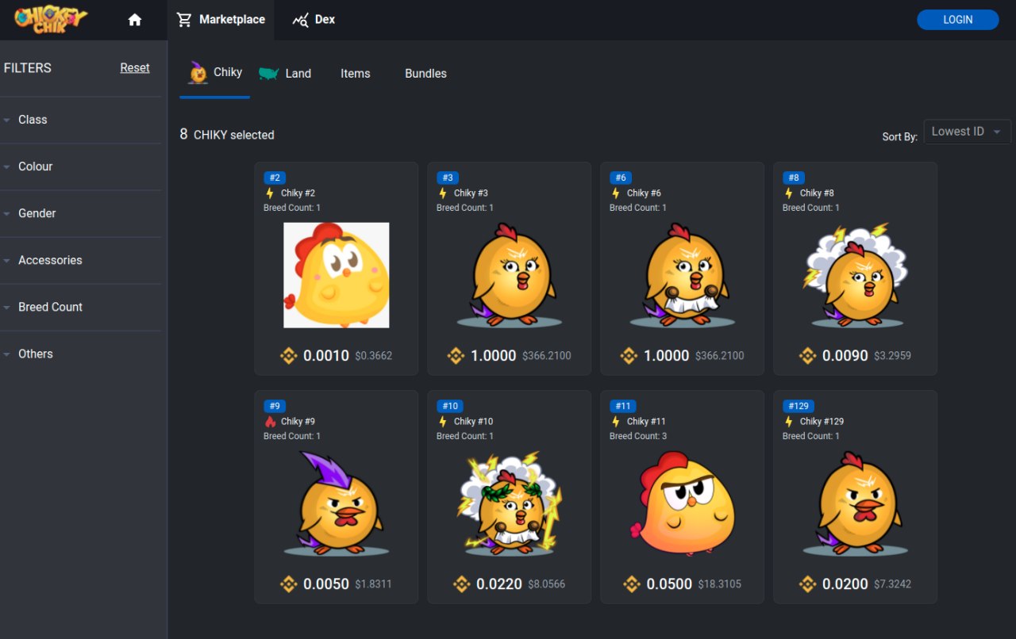Switch to the Land tab
The width and height of the screenshot is (1016, 639).
tap(286, 74)
